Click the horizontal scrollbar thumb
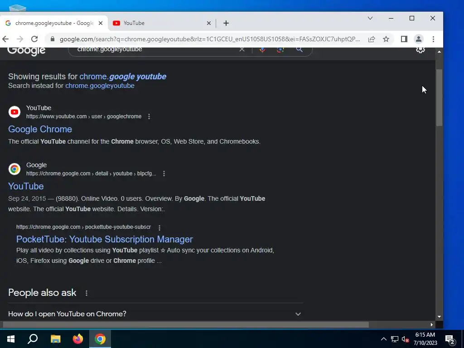This screenshot has height=348, width=464. (x=186, y=324)
